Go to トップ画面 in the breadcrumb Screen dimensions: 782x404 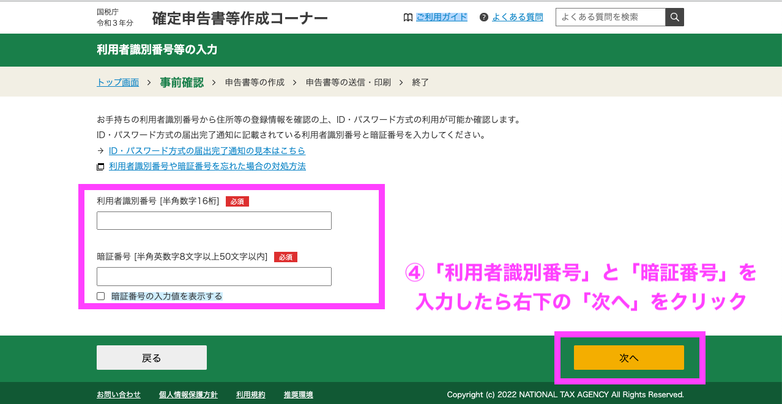117,83
